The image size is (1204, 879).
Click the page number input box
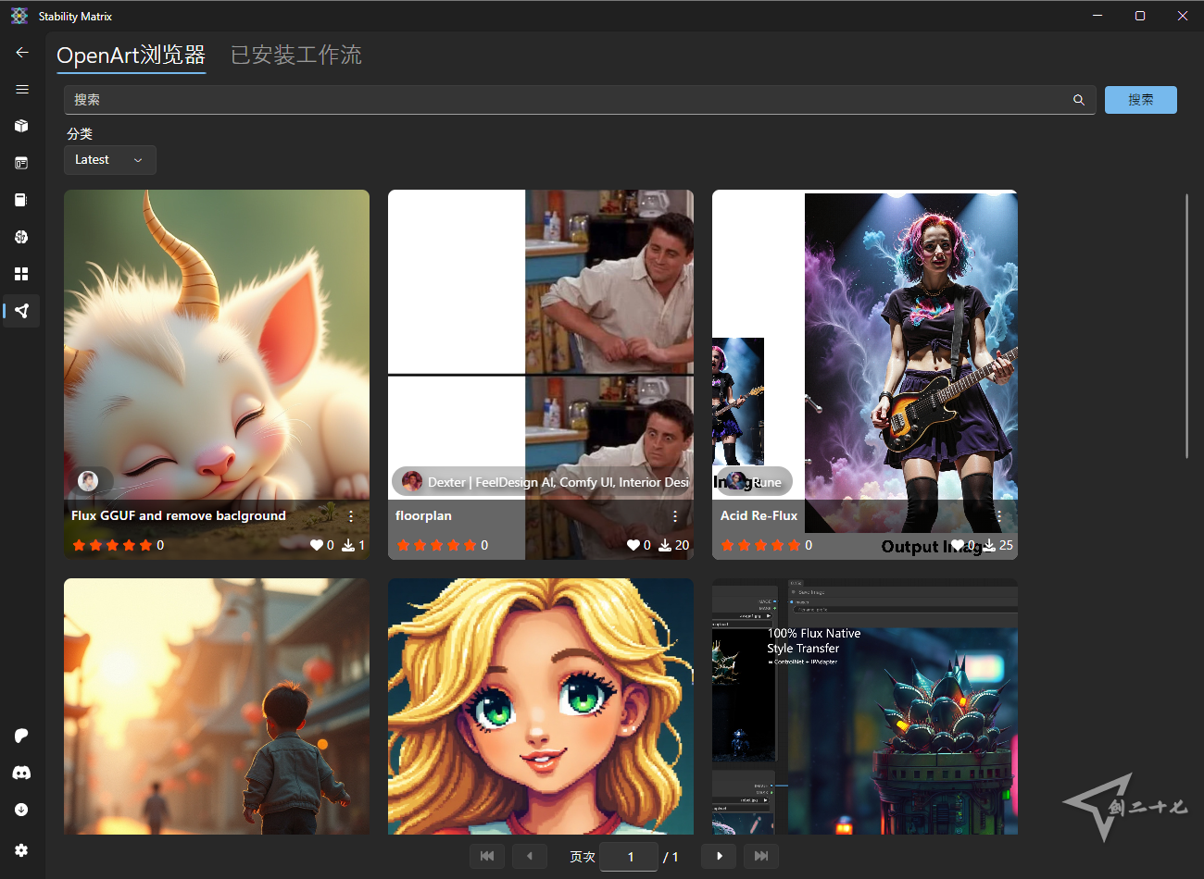click(629, 857)
